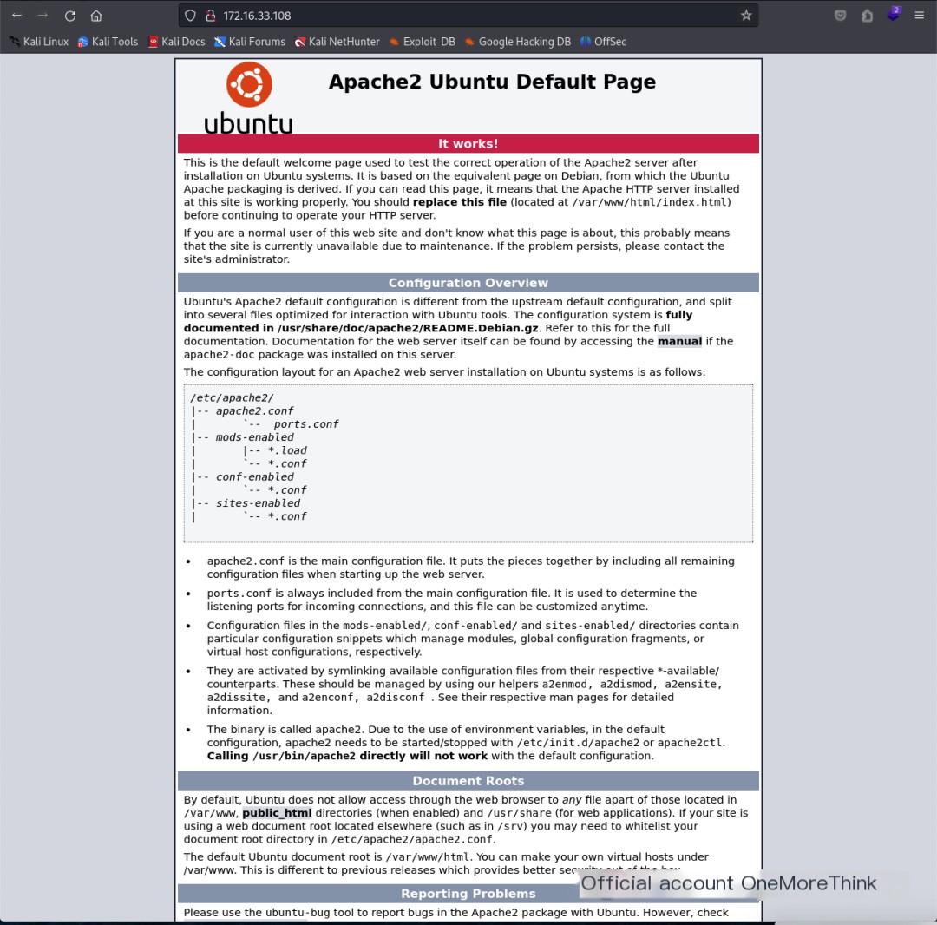
Task: Bookmark this page with the star
Action: [x=746, y=16]
